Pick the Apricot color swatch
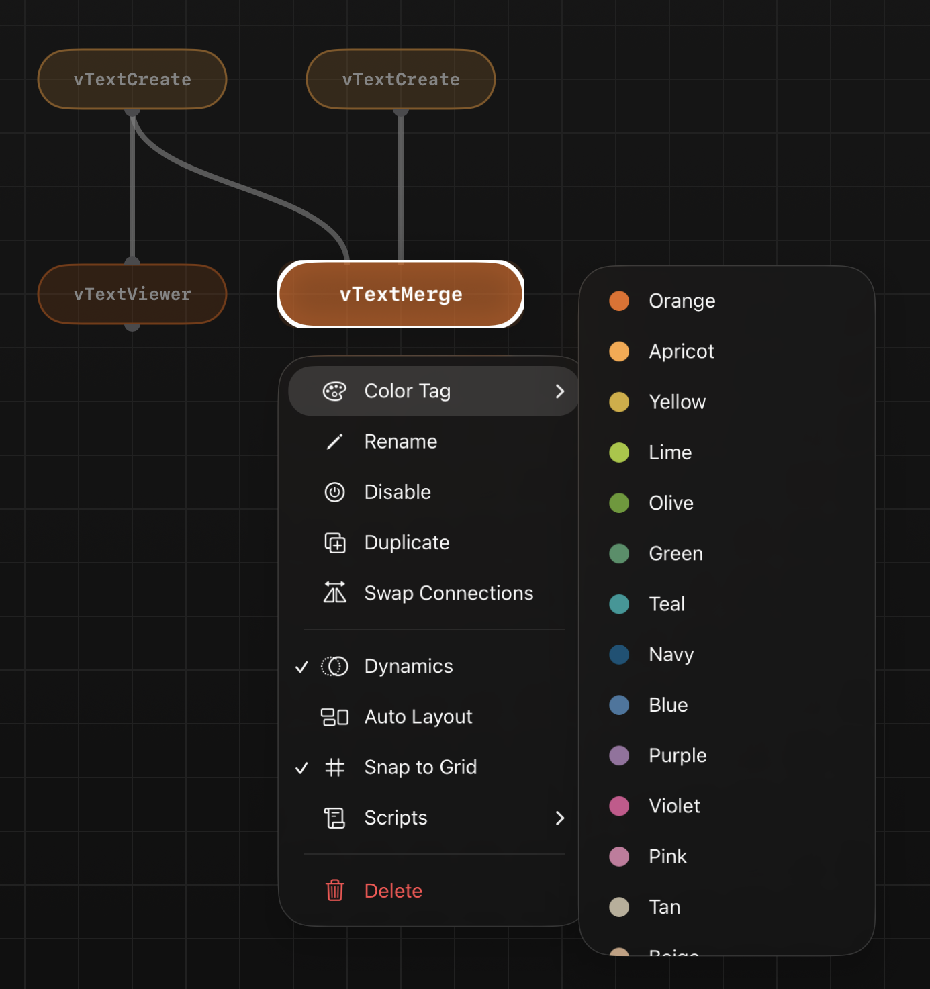The width and height of the screenshot is (930, 989). point(619,351)
